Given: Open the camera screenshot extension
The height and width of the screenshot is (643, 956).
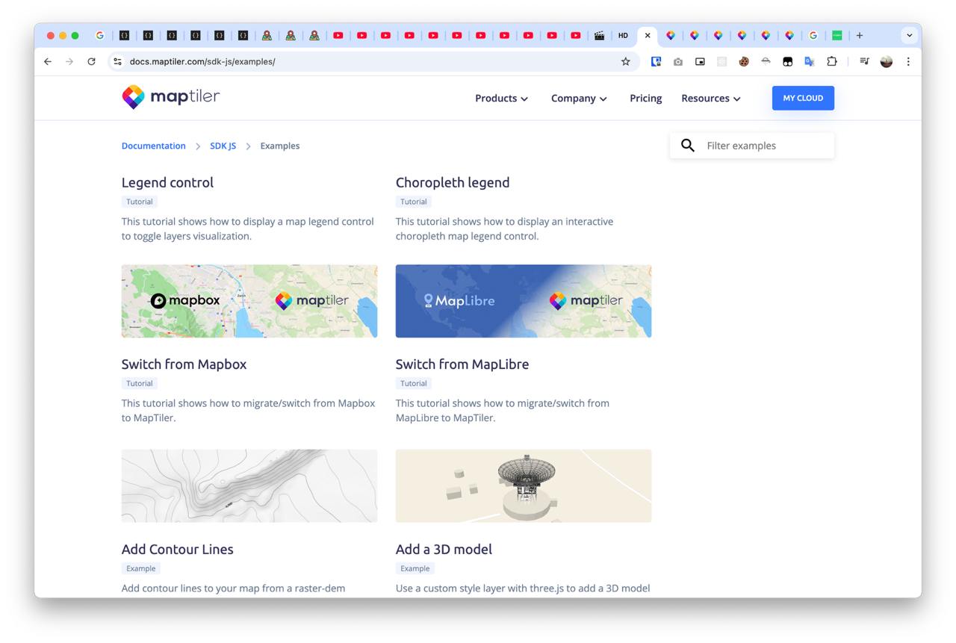Looking at the screenshot, I should click(x=678, y=62).
